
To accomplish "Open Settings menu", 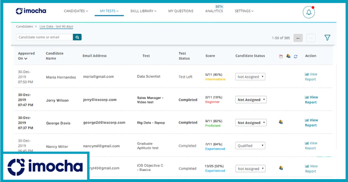I will point(244,11).
